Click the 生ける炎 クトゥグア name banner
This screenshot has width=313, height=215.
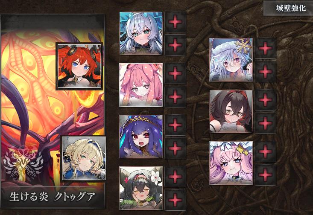click(x=53, y=197)
